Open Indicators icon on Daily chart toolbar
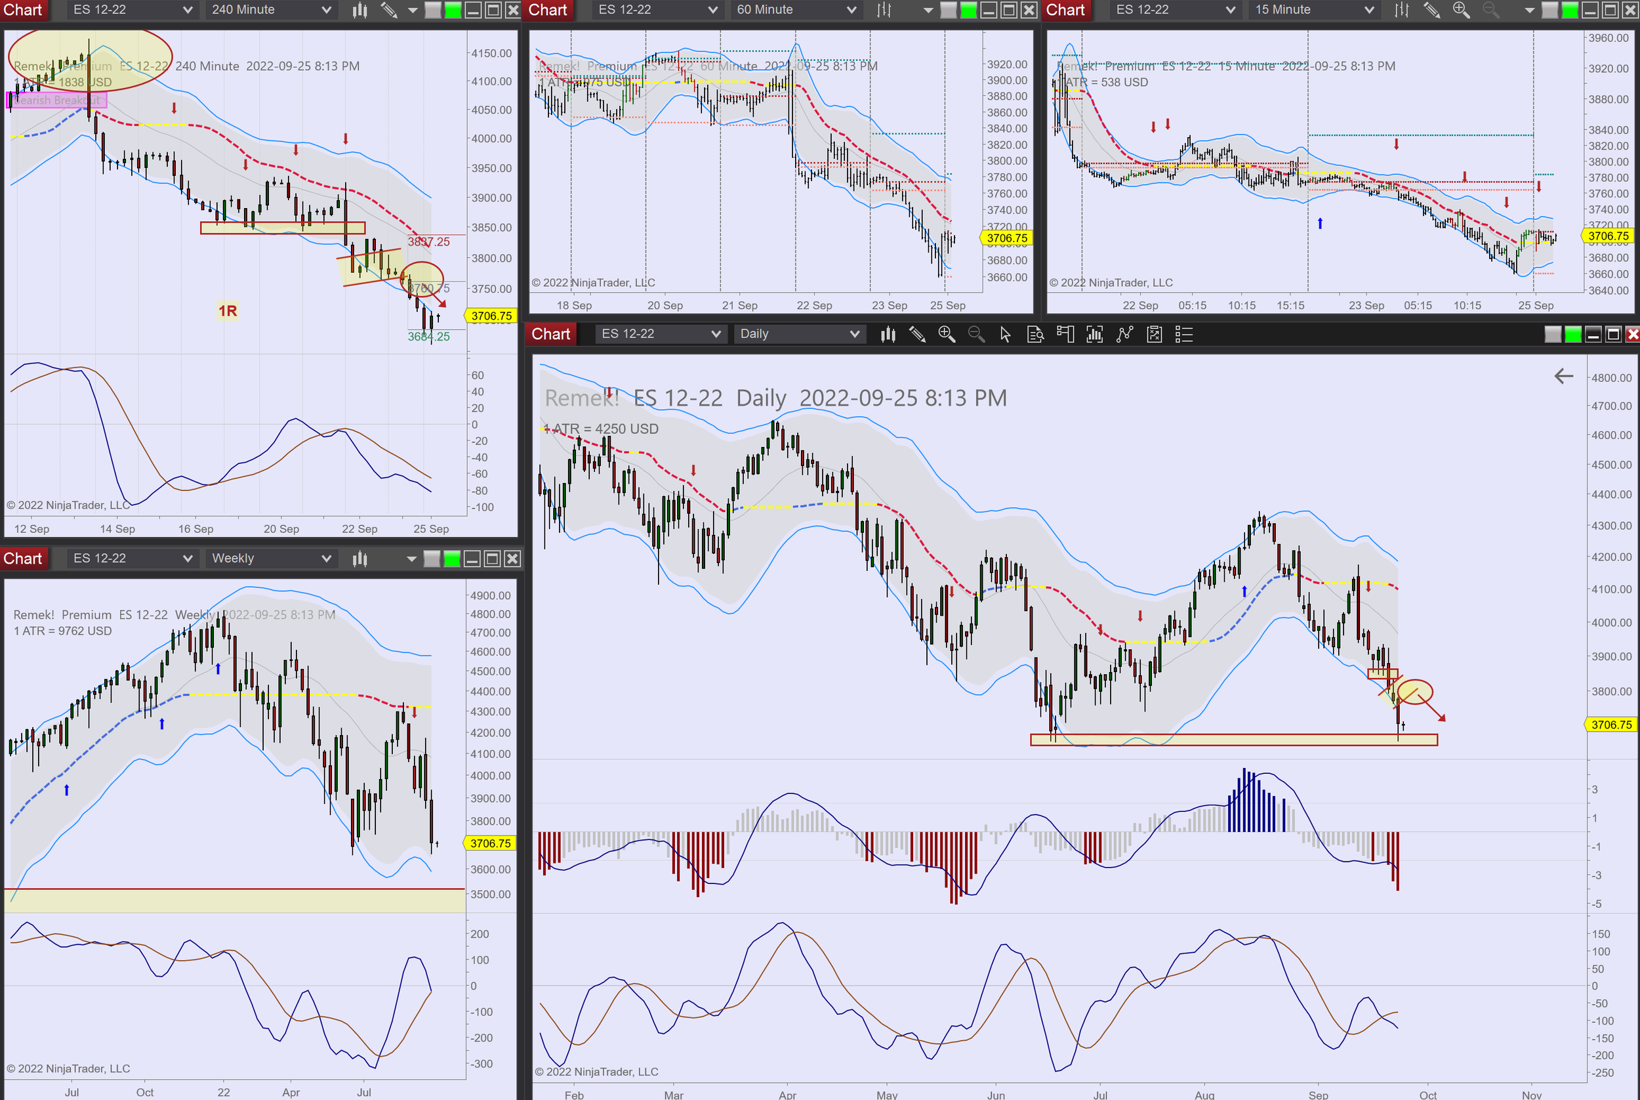This screenshot has height=1100, width=1640. point(1124,334)
